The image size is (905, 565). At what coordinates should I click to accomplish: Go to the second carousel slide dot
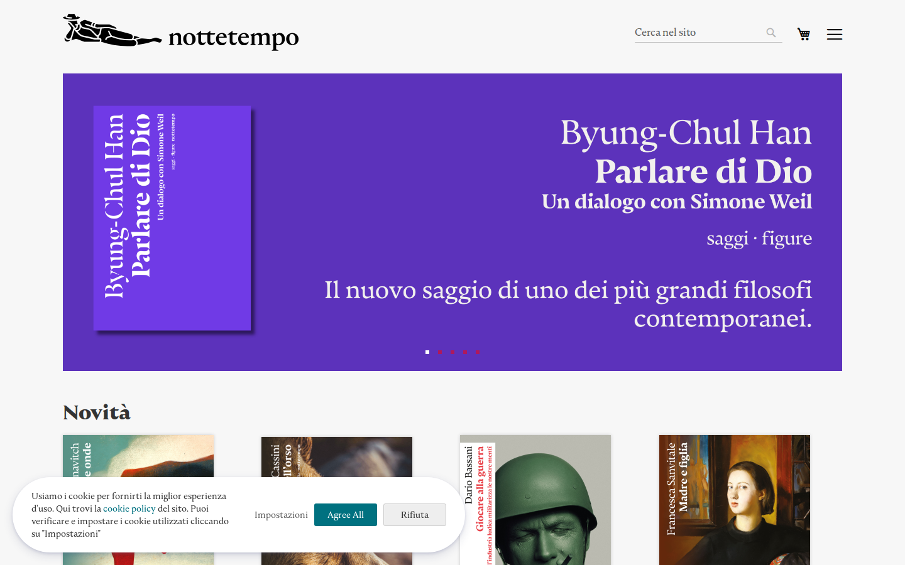(x=440, y=352)
